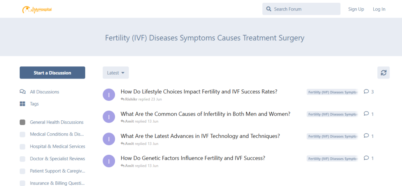Image resolution: width=402 pixels, height=186 pixels.
Task: Click the All Discussions speech bubble icon
Action: click(x=22, y=92)
